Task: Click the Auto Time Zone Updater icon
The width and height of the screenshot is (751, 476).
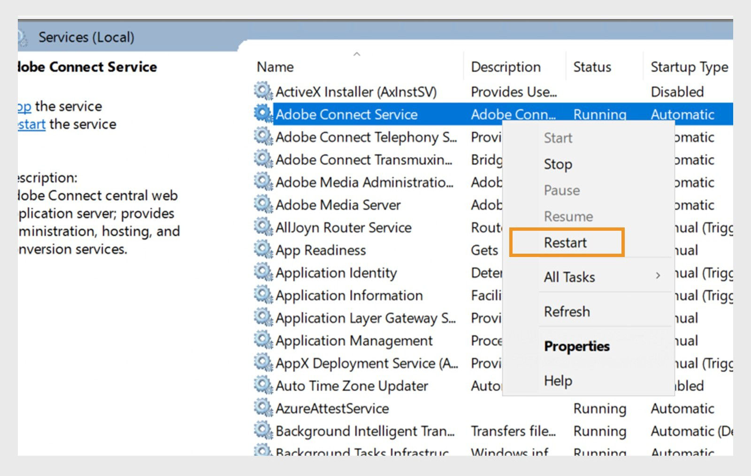Action: [263, 386]
